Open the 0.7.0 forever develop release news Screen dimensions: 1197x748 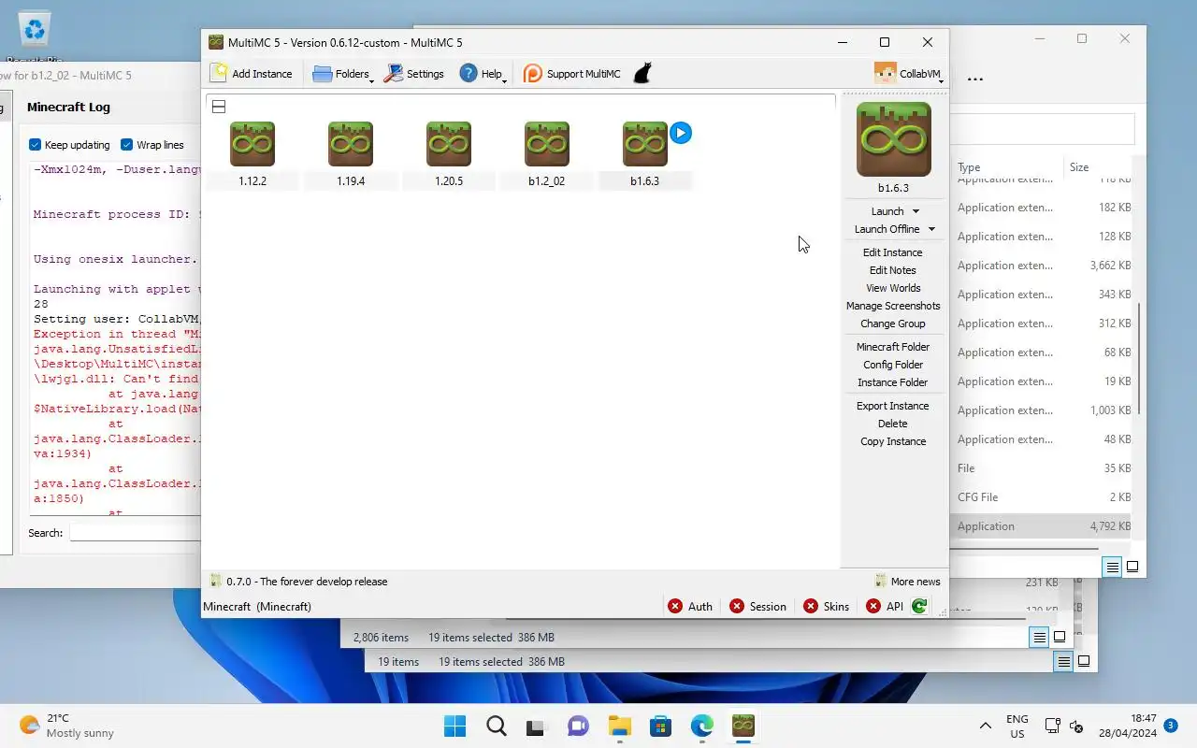[299, 582]
